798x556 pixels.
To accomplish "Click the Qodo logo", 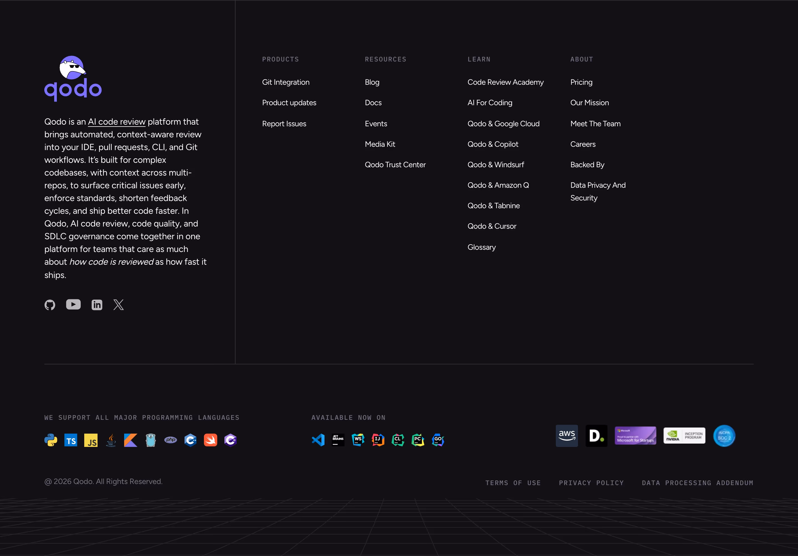I will [73, 79].
